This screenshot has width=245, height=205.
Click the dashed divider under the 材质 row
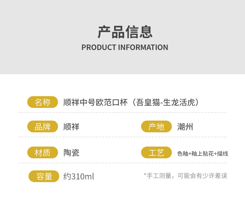[122, 163]
